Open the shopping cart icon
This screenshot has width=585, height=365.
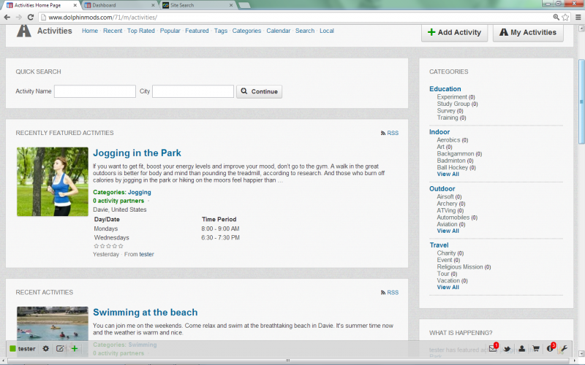(x=536, y=349)
